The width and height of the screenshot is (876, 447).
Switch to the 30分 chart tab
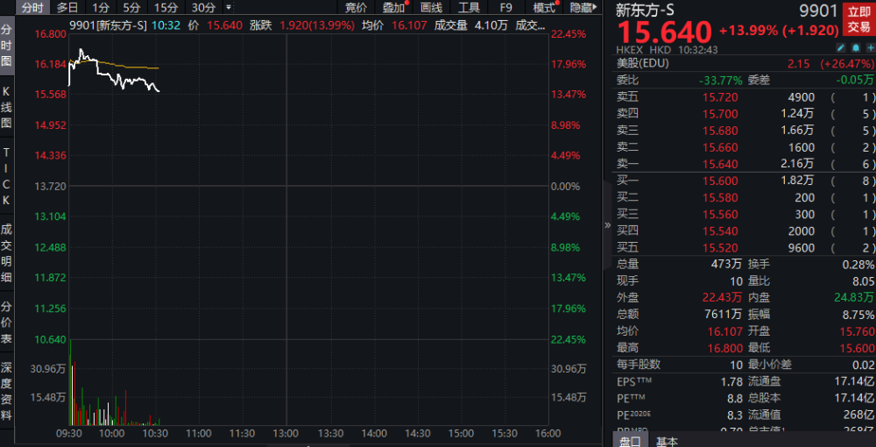coord(203,8)
